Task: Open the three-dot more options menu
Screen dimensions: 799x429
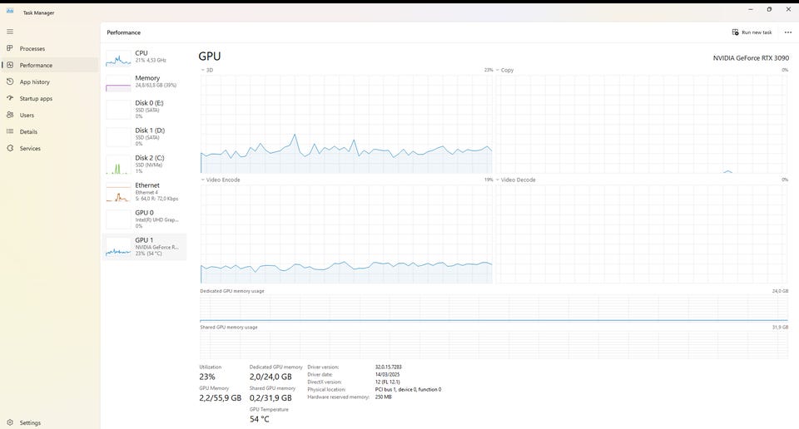Action: (788, 32)
